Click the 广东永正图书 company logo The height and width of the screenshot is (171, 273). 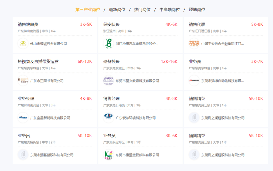[x=23, y=81]
